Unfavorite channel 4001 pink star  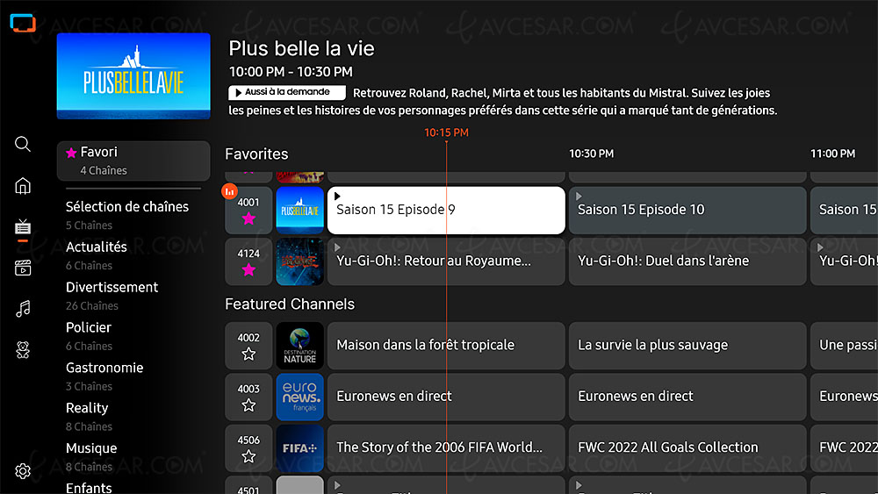[x=248, y=218]
